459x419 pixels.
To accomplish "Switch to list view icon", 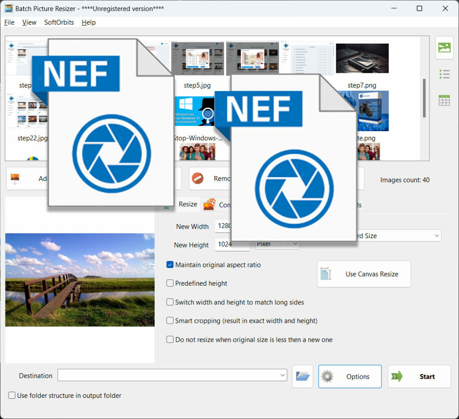I will click(x=444, y=74).
